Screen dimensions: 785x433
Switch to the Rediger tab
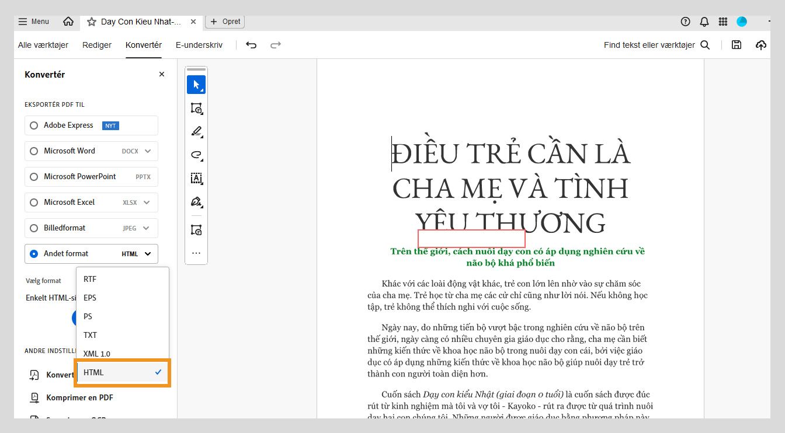(97, 44)
